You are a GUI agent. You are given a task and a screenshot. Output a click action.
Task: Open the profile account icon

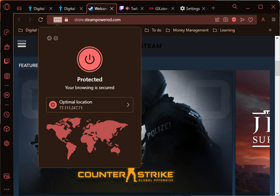(x=263, y=19)
